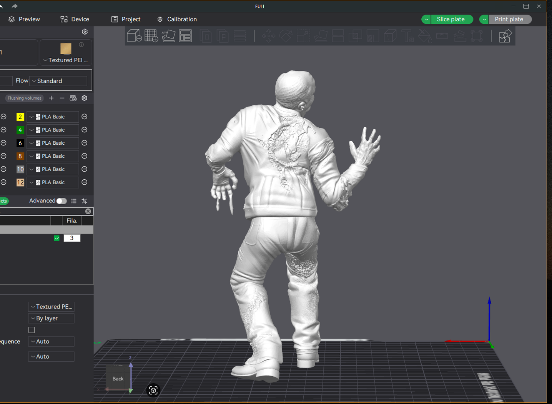Open filament 4 PLA Basic dropdown
The width and height of the screenshot is (552, 404).
tap(53, 130)
